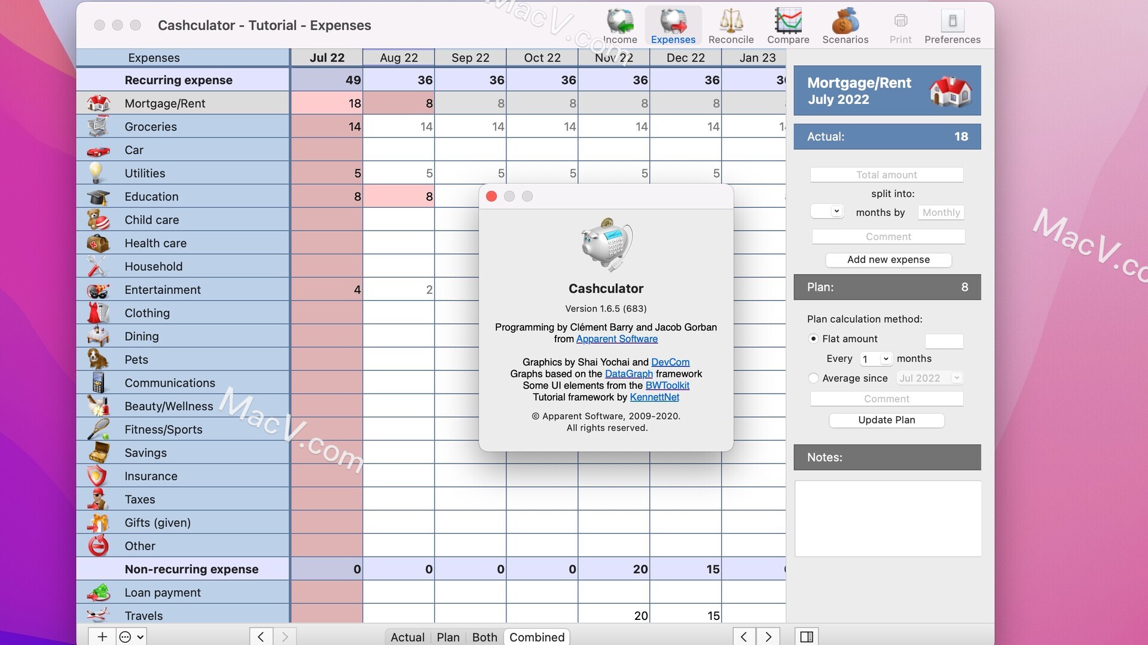
Task: Open the BWToolkit link
Action: coord(667,385)
